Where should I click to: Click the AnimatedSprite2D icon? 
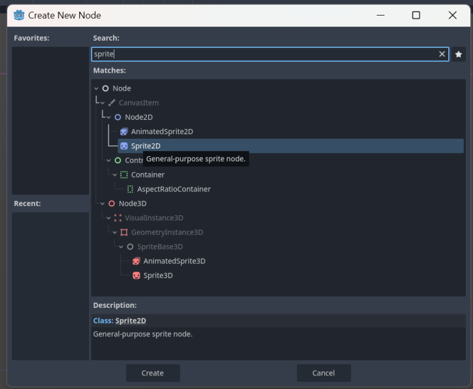(x=124, y=132)
